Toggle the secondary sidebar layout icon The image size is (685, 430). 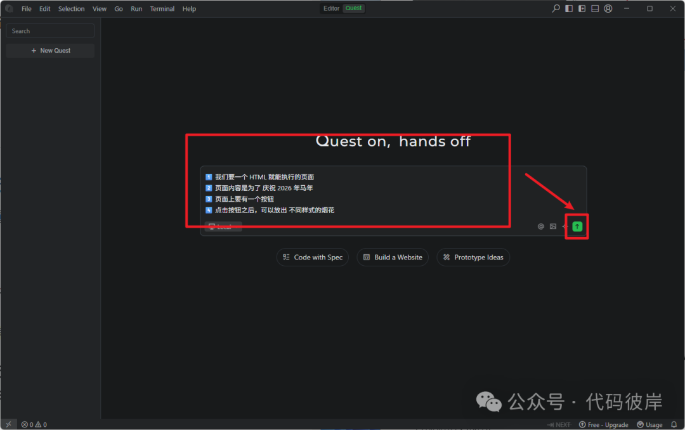(582, 8)
